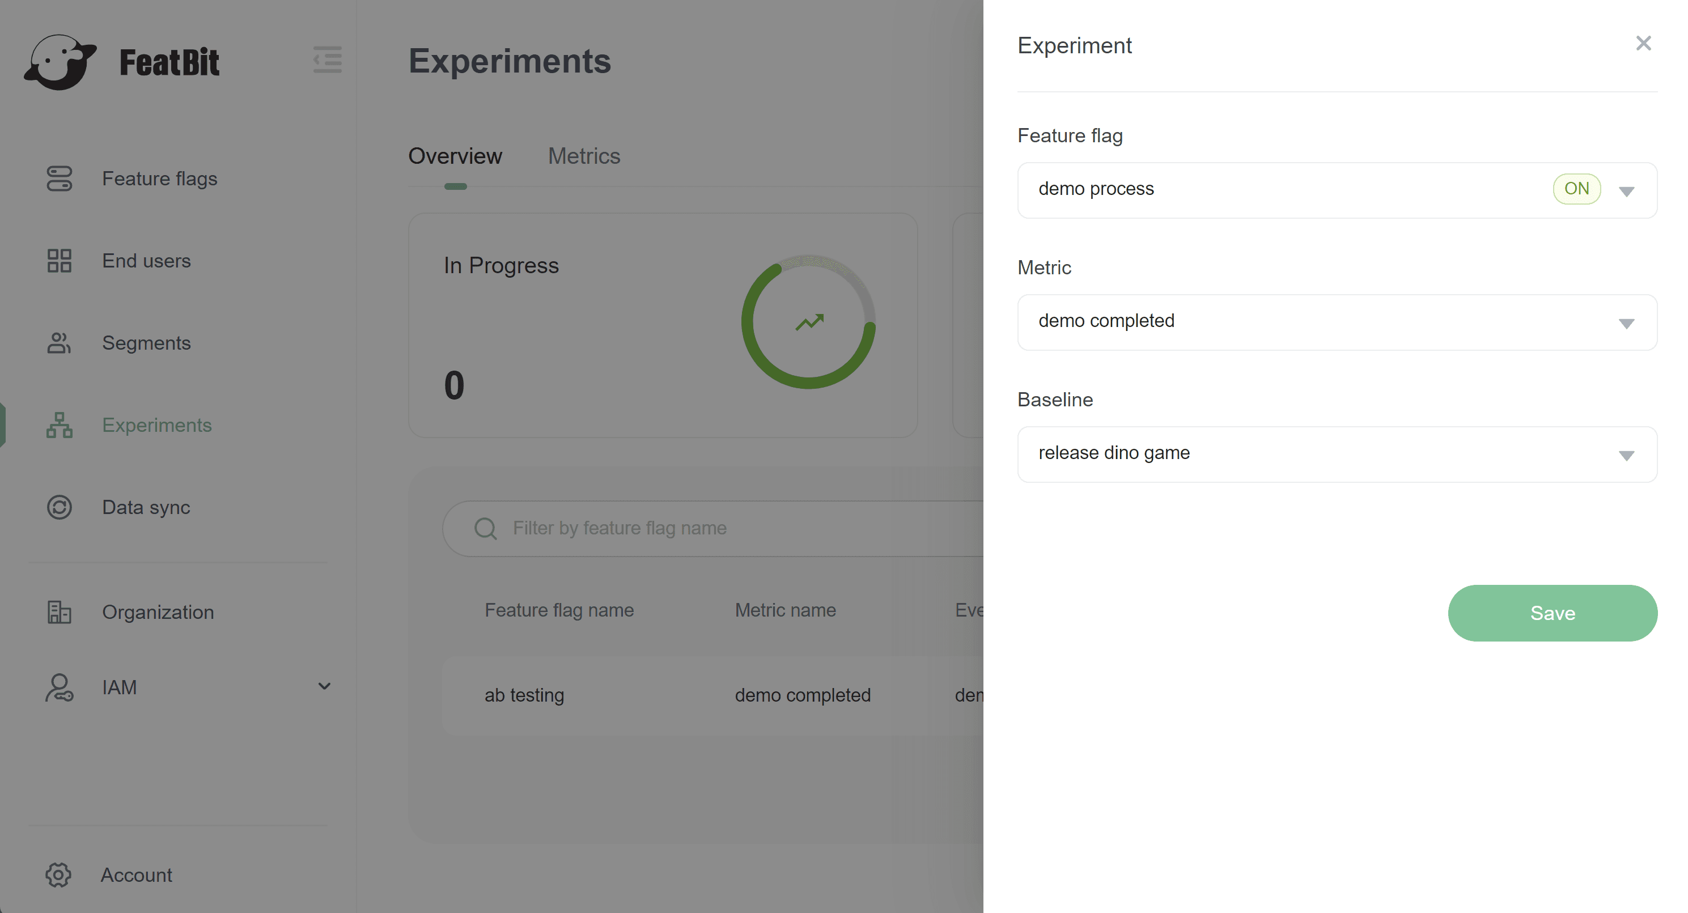
Task: Click the Feature flags sidebar icon
Action: tap(59, 178)
